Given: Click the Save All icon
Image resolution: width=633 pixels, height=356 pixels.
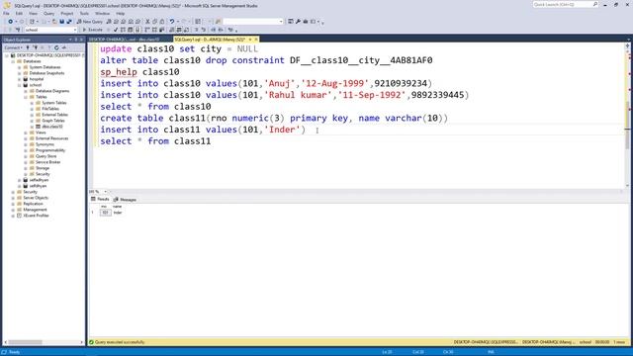Looking at the screenshot, I should [x=69, y=22].
